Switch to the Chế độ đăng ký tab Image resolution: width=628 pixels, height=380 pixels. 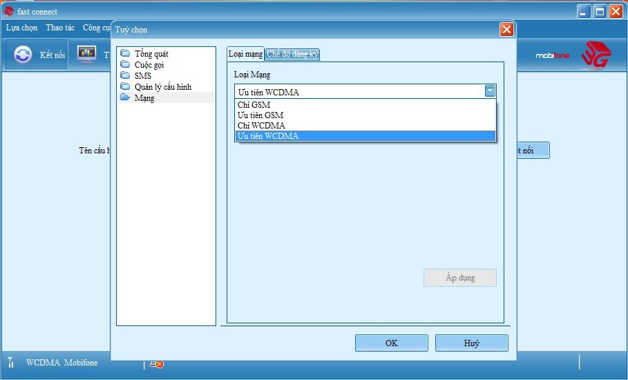(x=292, y=55)
